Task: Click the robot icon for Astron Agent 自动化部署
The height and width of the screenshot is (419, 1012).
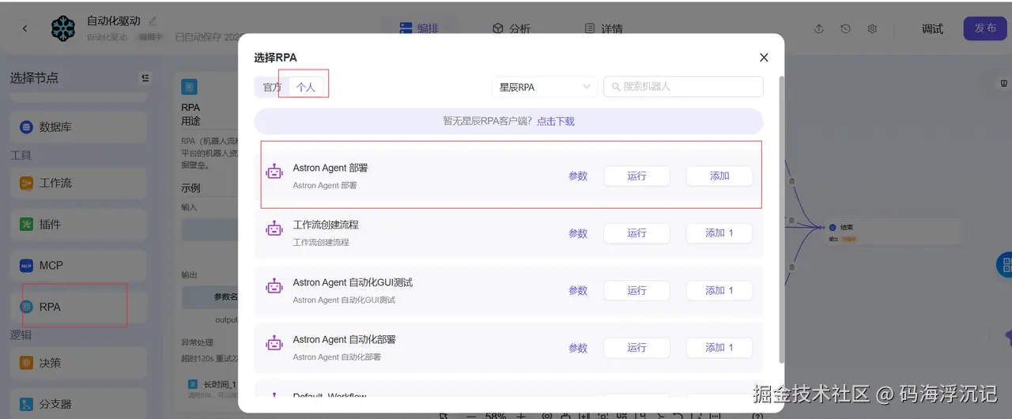Action: coord(274,343)
